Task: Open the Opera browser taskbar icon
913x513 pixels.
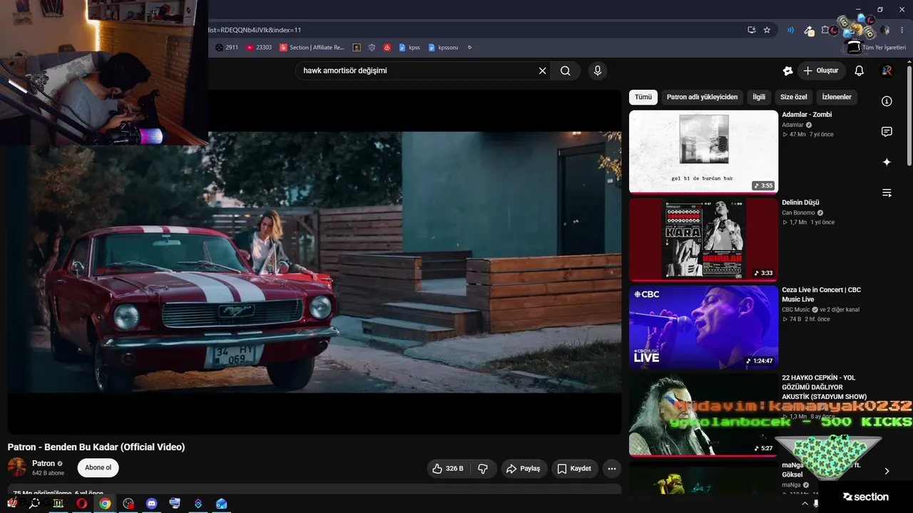Action: (x=82, y=504)
